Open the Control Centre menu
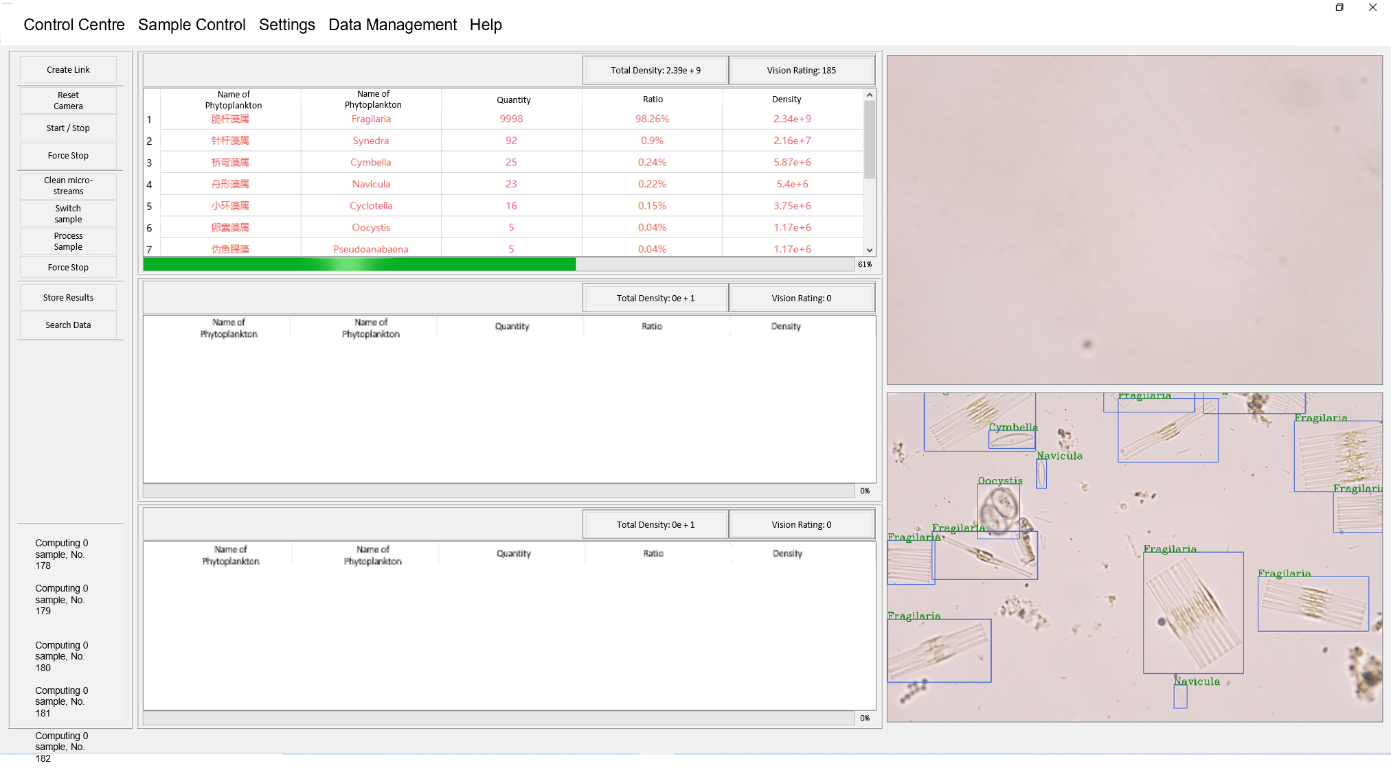The image size is (1391, 770). [x=74, y=25]
